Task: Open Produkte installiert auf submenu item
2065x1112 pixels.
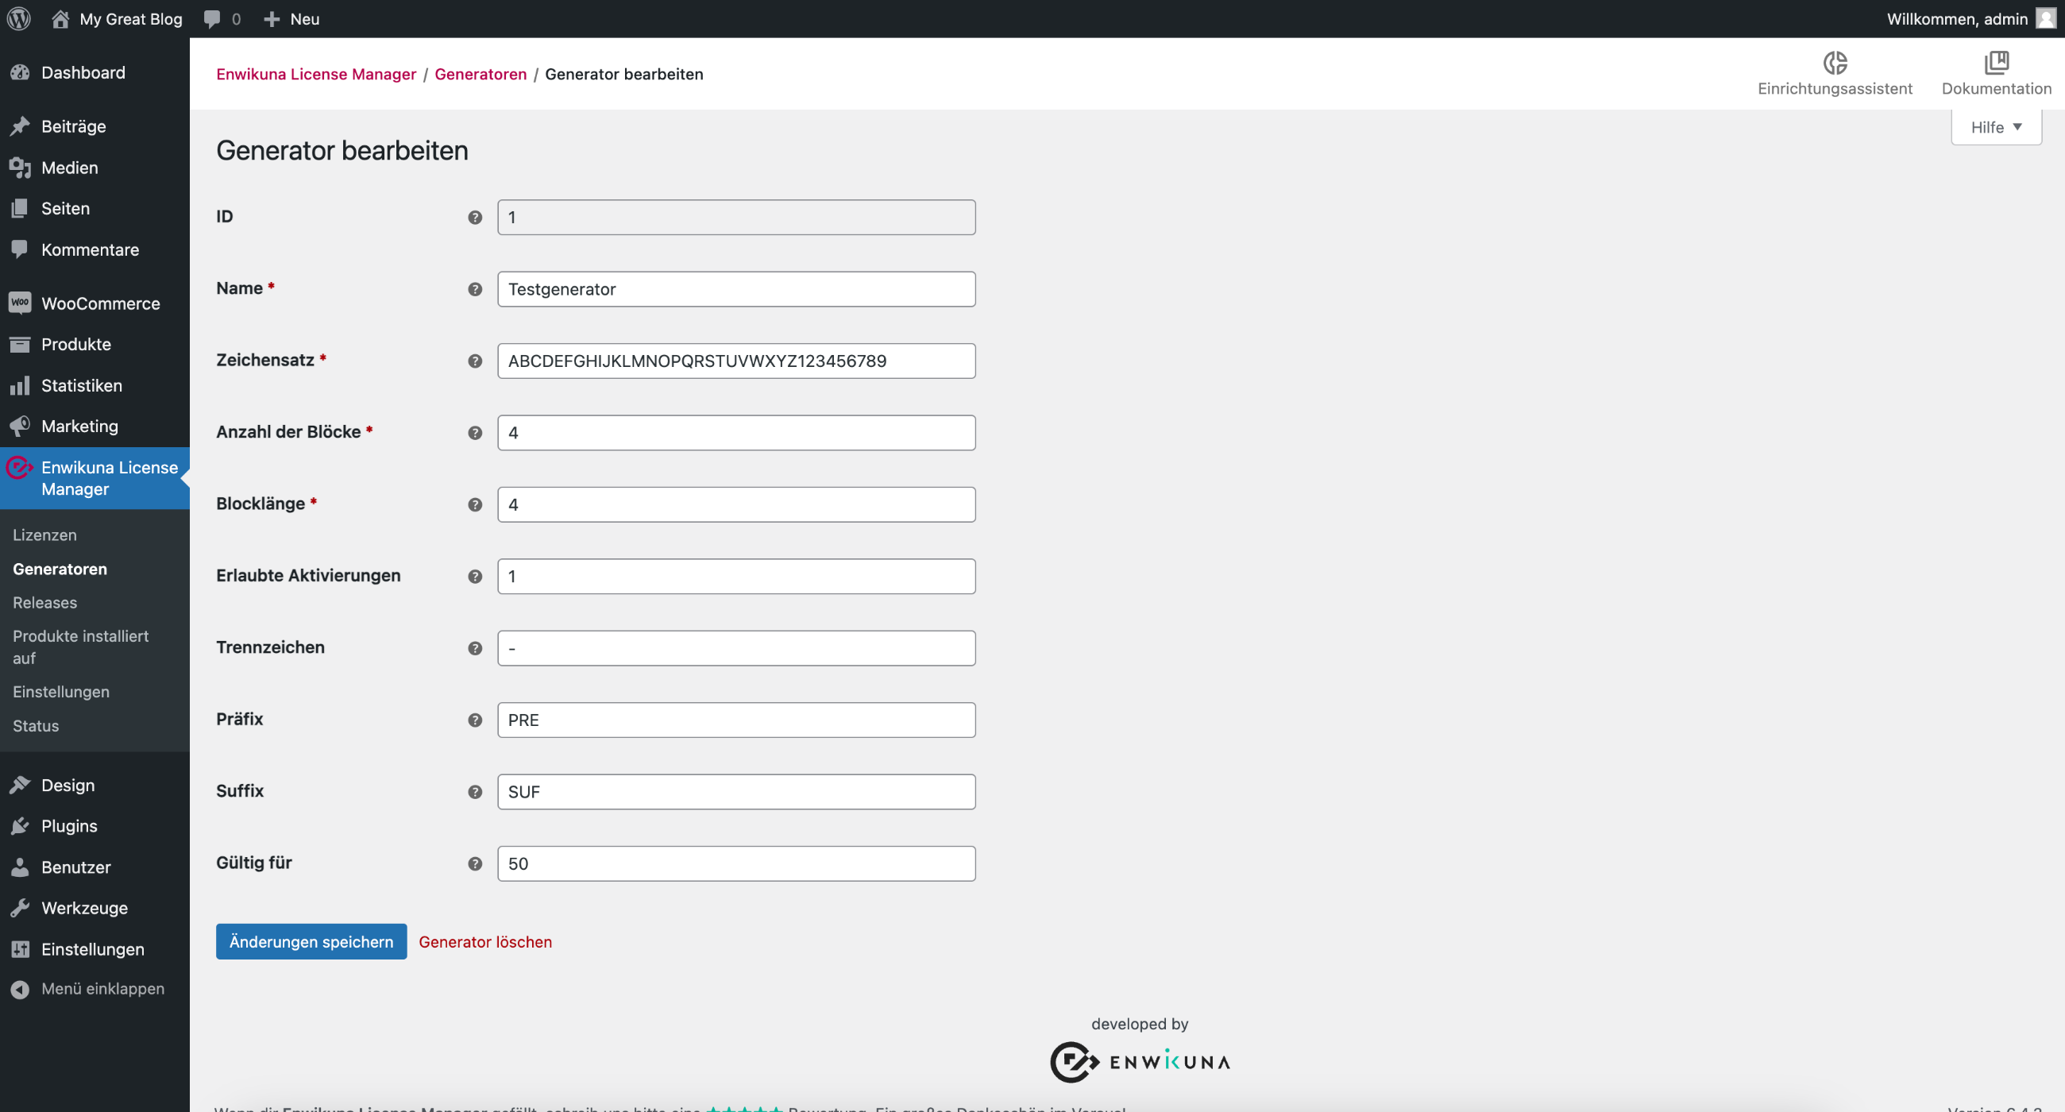Action: coord(80,647)
